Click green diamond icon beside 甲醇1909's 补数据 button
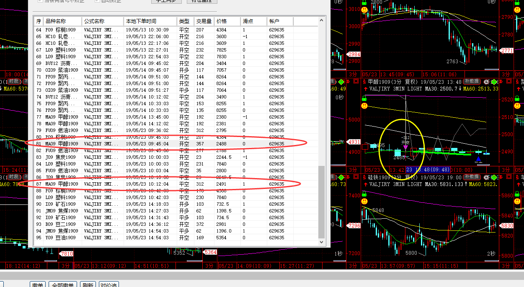This screenshot has width=524, height=287. (x=494, y=82)
